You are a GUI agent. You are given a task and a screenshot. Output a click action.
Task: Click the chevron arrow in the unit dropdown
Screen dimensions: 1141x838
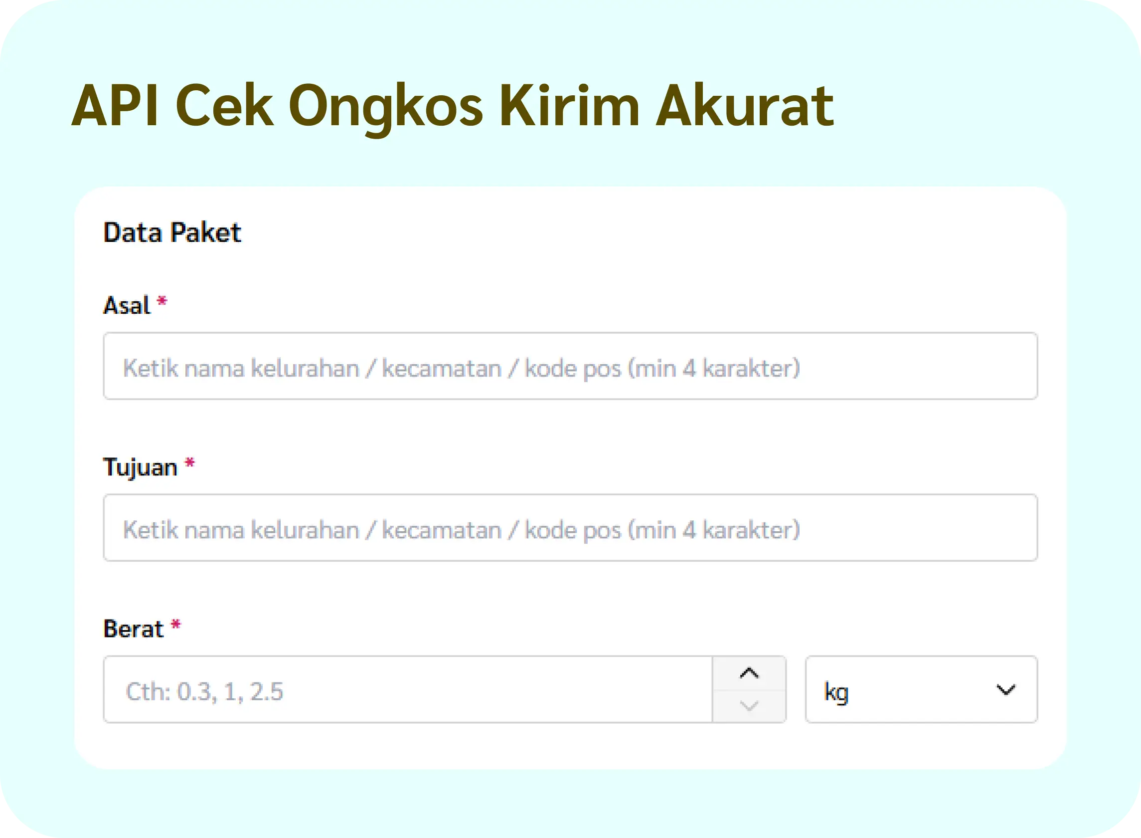(x=1005, y=690)
